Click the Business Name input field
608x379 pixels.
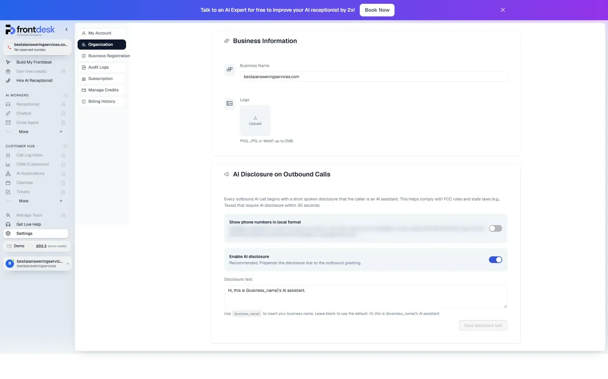coord(373,77)
